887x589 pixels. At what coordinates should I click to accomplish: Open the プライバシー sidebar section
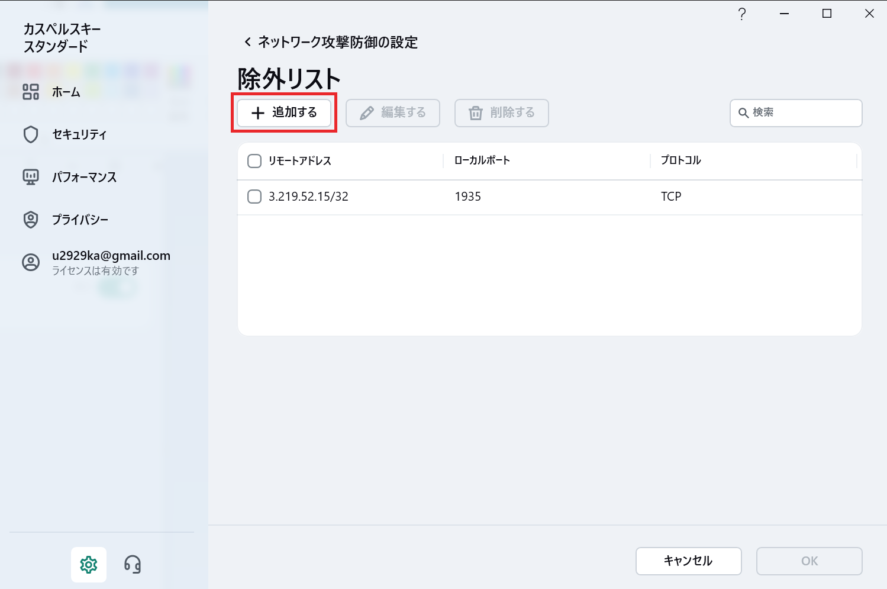(x=80, y=220)
